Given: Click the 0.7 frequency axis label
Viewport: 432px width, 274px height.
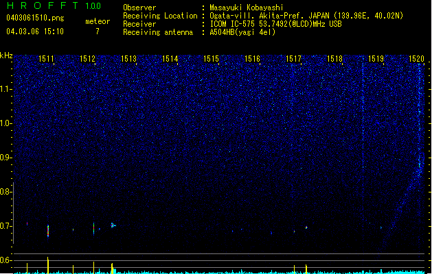Looking at the screenshot, I should pyautogui.click(x=5, y=226).
